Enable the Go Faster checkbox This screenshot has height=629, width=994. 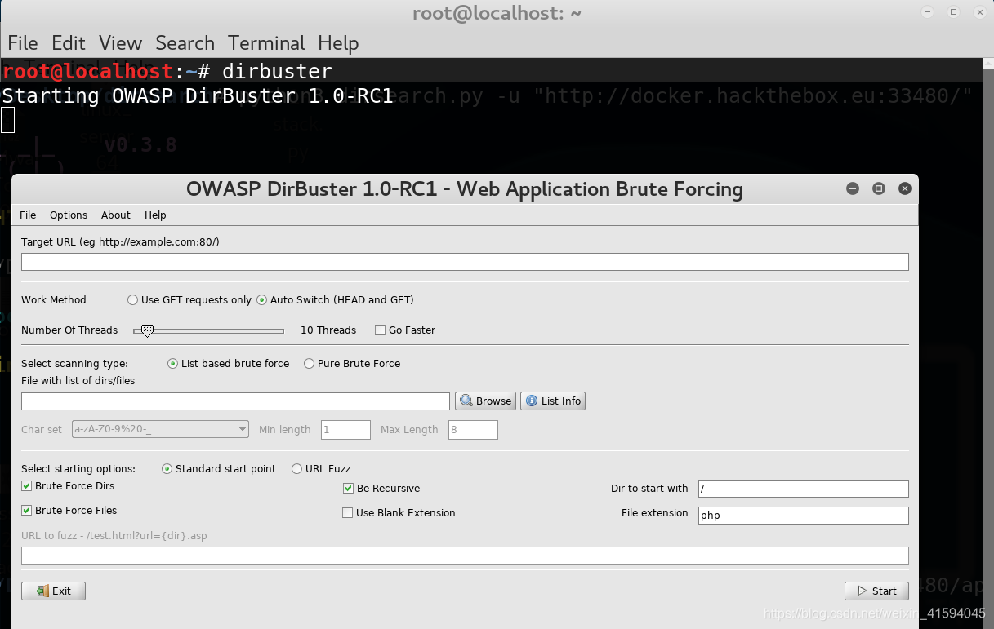coord(380,330)
